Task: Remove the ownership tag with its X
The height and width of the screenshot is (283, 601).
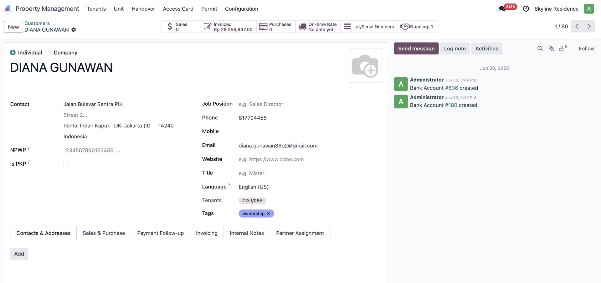Action: tap(268, 214)
